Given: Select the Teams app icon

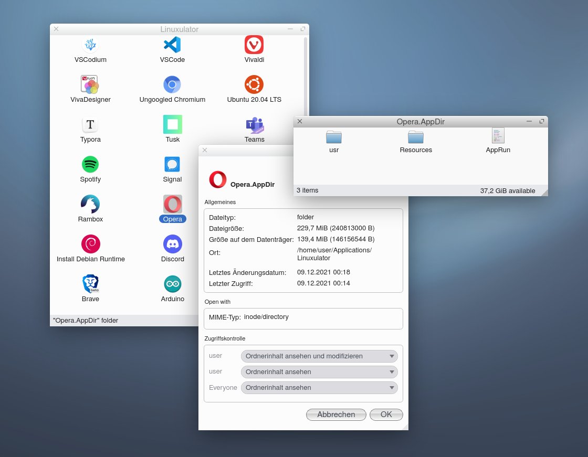Looking at the screenshot, I should 254,125.
